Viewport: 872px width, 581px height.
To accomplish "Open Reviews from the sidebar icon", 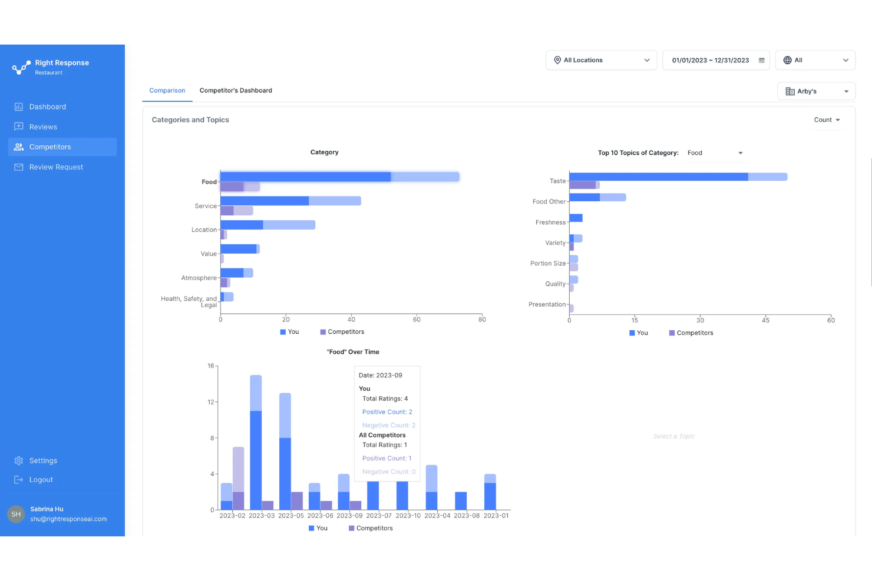I will pos(18,127).
